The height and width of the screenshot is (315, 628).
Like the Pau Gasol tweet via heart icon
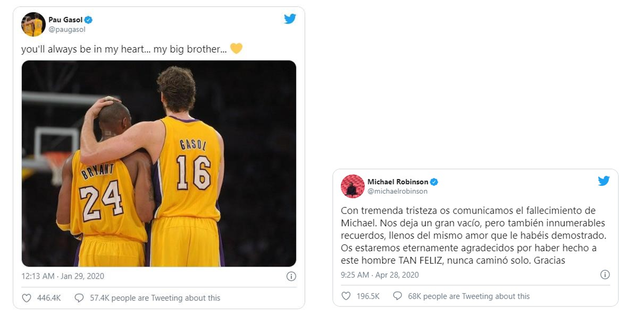(x=26, y=298)
